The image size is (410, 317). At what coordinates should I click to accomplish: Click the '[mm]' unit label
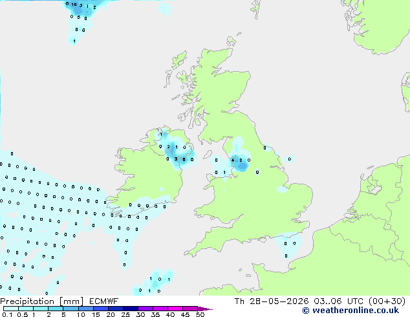pos(71,301)
